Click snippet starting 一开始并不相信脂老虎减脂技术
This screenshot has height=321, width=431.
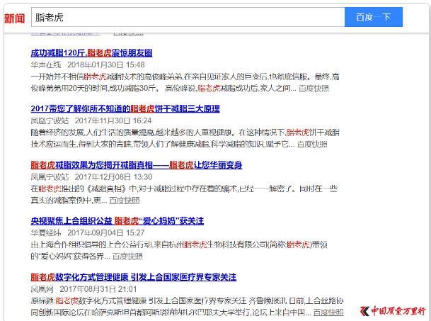click(185, 82)
